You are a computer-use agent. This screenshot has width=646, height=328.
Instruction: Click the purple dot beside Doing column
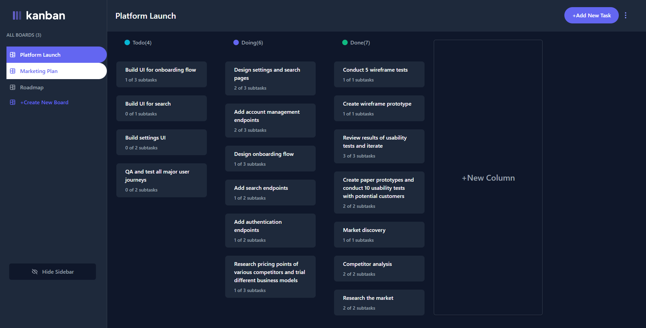[236, 42]
